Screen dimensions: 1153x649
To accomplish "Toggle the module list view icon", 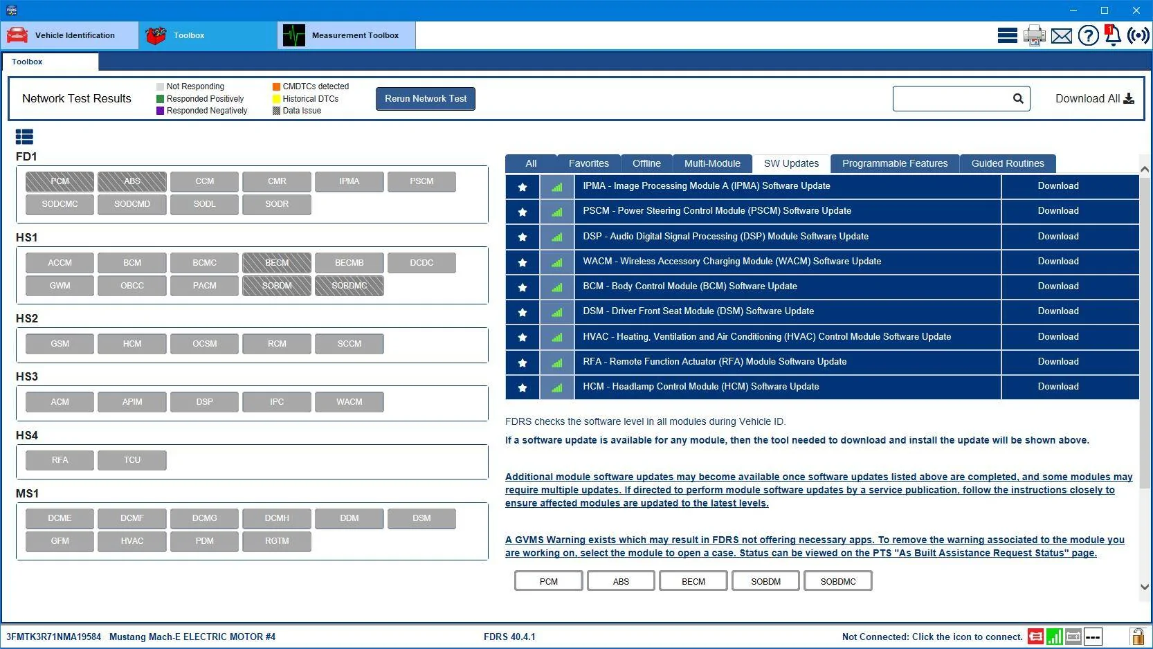I will click(x=24, y=137).
